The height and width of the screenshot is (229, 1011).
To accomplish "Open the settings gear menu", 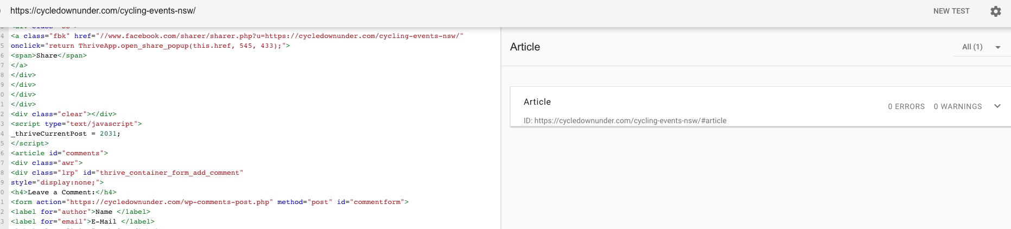I will coord(995,11).
